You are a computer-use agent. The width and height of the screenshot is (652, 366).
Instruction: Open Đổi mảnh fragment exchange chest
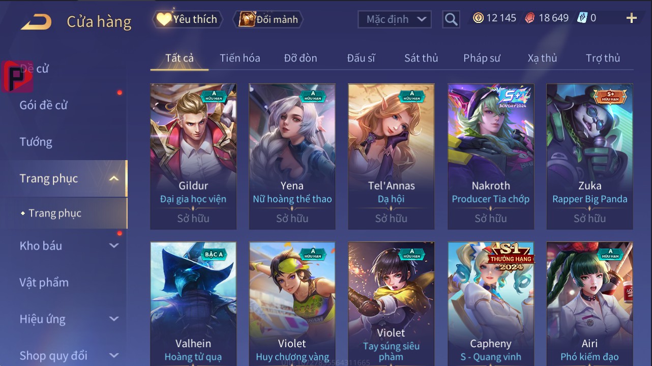tap(268, 19)
